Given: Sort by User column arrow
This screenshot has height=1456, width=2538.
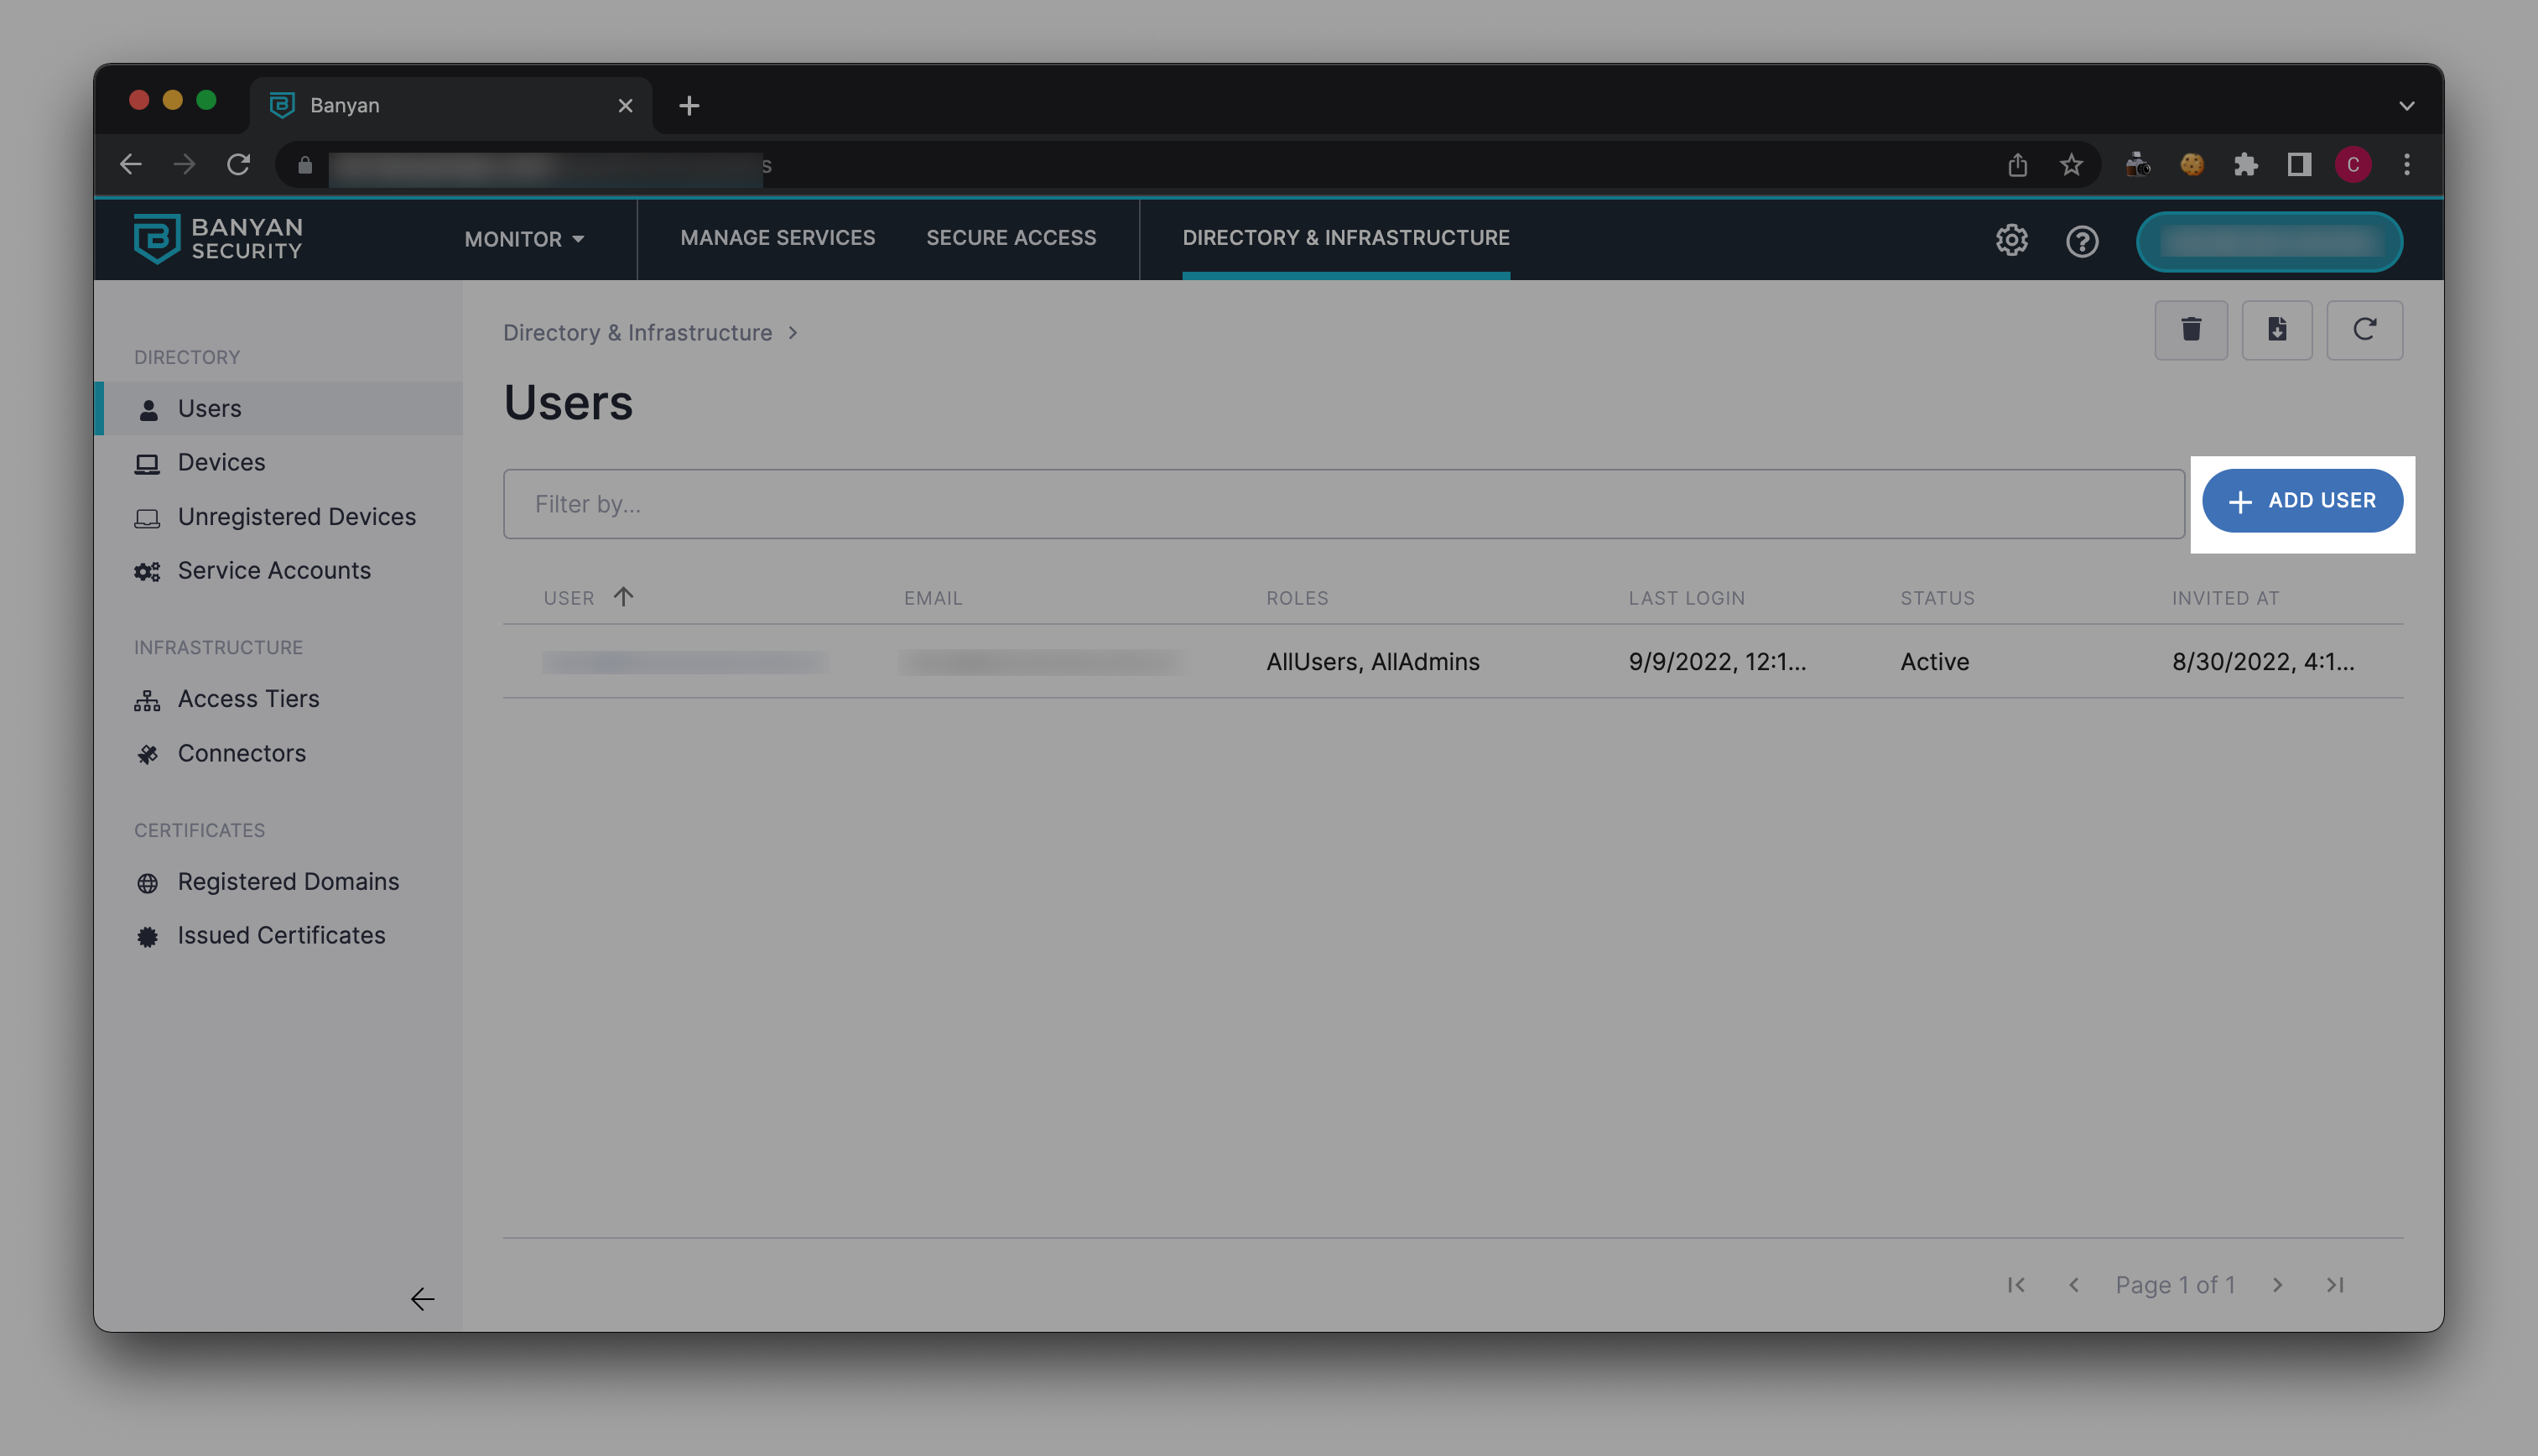Looking at the screenshot, I should click(623, 597).
